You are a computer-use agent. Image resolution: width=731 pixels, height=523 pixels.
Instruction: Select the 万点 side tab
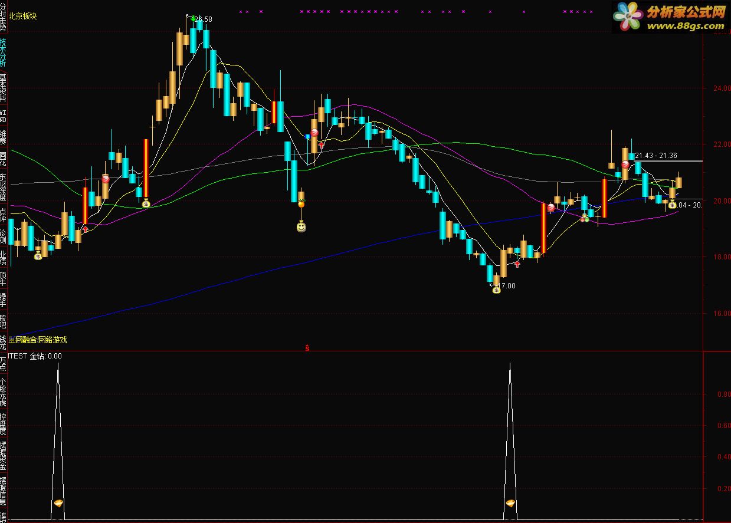4,363
